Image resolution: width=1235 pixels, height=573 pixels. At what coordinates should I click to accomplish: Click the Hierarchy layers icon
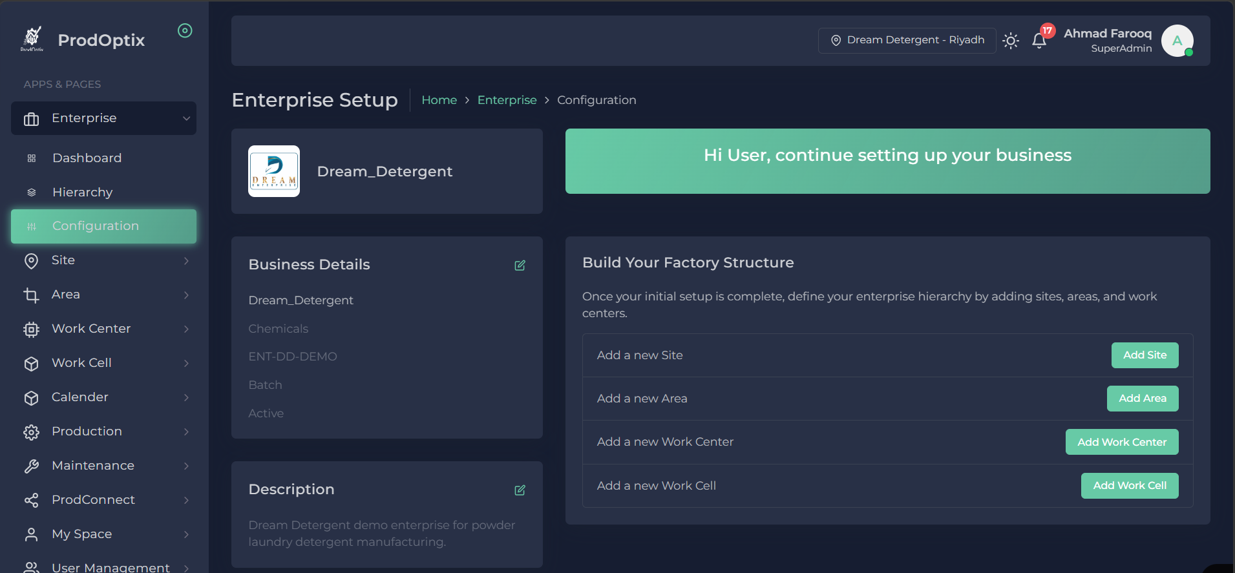[x=32, y=193]
